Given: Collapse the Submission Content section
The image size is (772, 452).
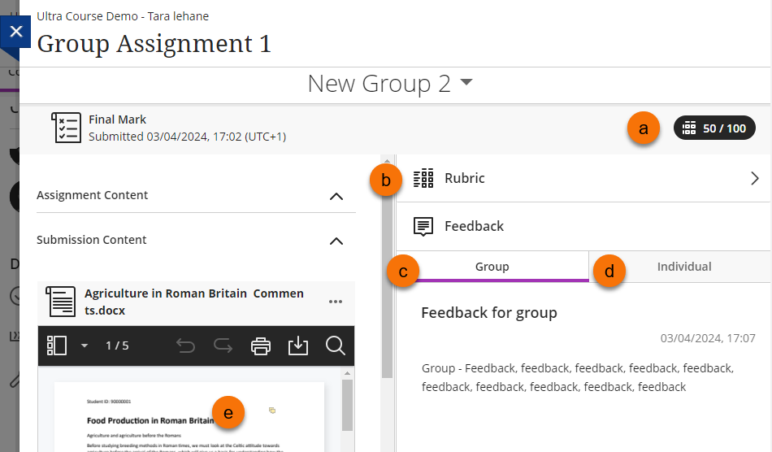Looking at the screenshot, I should click(336, 241).
